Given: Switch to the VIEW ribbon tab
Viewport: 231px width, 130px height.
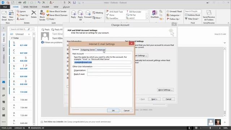Looking at the screenshot, I should (56, 7).
